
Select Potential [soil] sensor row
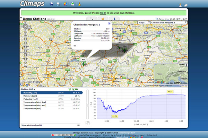pyautogui.click(x=51, y=99)
